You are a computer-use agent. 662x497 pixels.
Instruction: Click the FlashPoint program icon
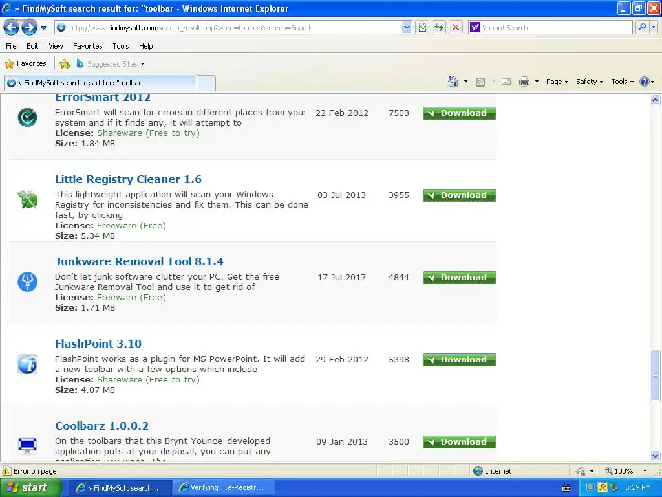pyautogui.click(x=27, y=364)
